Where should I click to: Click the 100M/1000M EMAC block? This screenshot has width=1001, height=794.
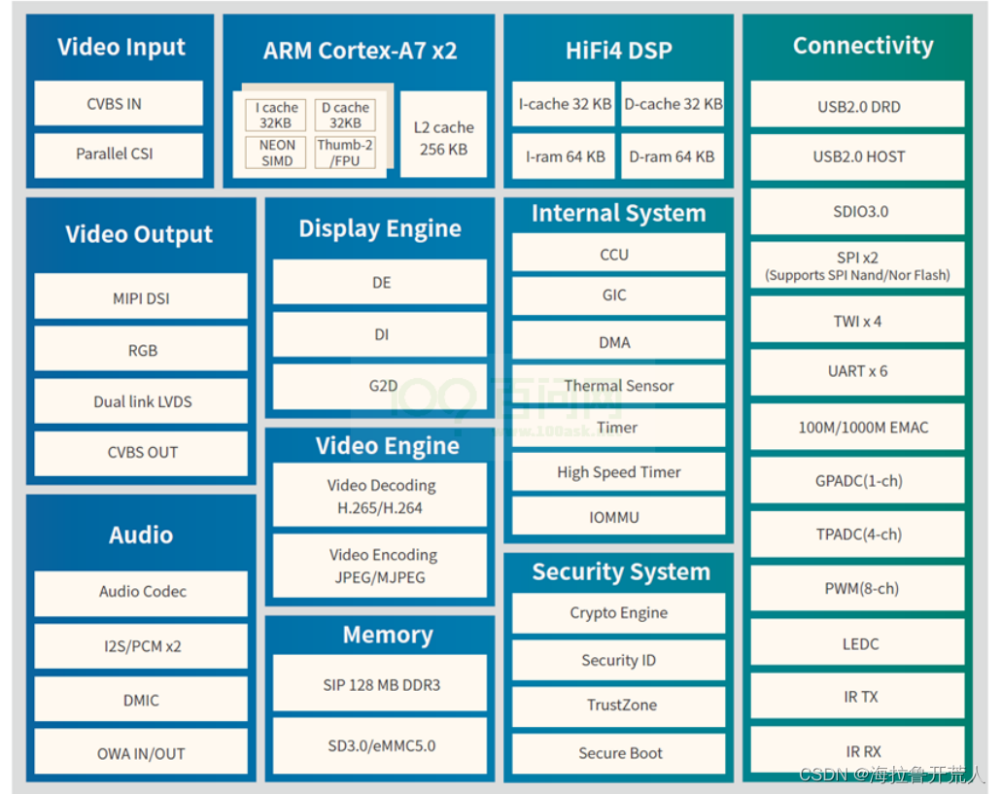(858, 427)
